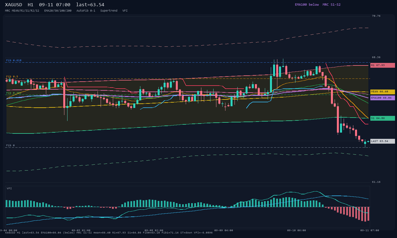Click the R1 67.93 price label
The height and width of the screenshot is (238, 397).
[383, 65]
